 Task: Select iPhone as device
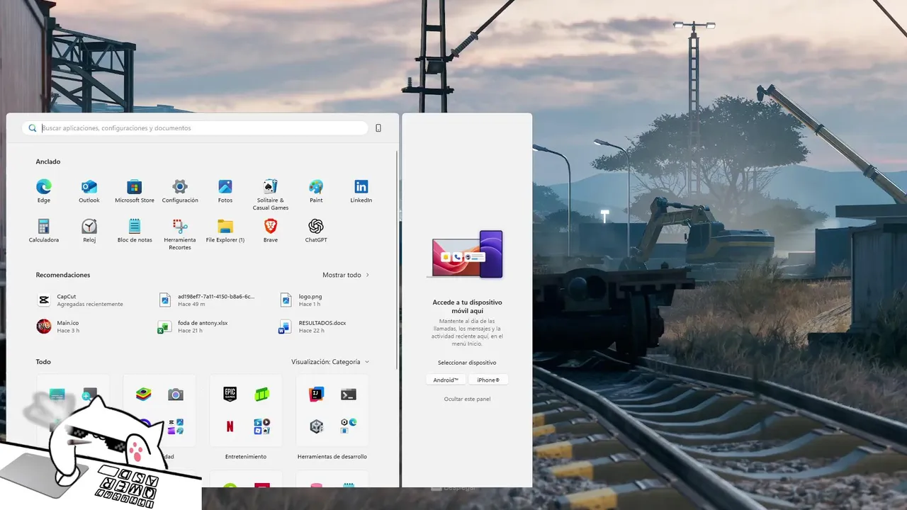488,380
